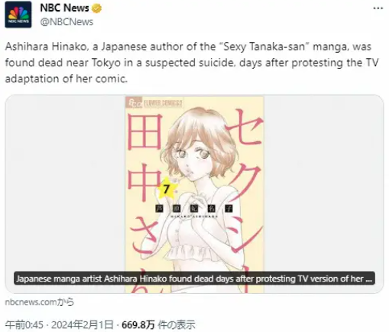Click the Flower Comics logo on cover
389x332 pixels.
pyautogui.click(x=154, y=103)
